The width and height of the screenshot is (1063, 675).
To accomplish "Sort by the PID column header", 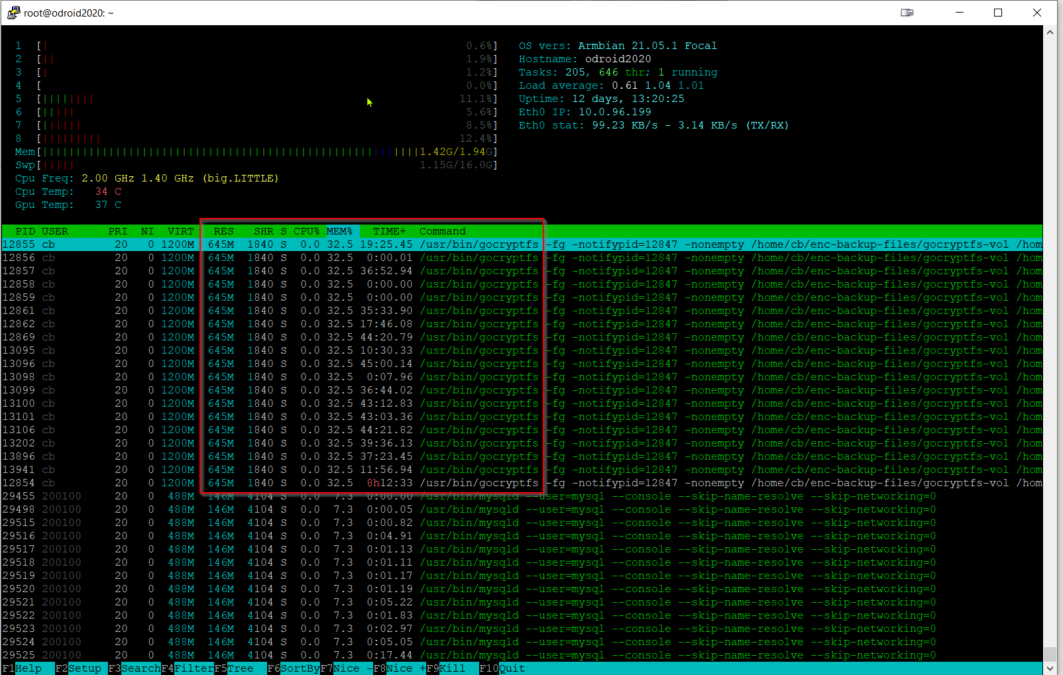I will click(25, 231).
